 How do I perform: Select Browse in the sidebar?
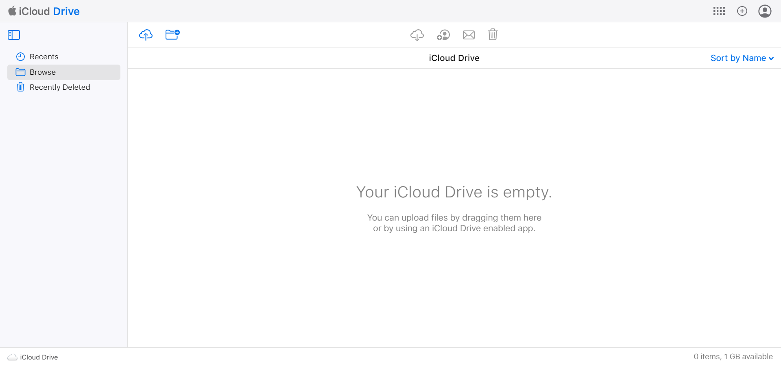64,72
